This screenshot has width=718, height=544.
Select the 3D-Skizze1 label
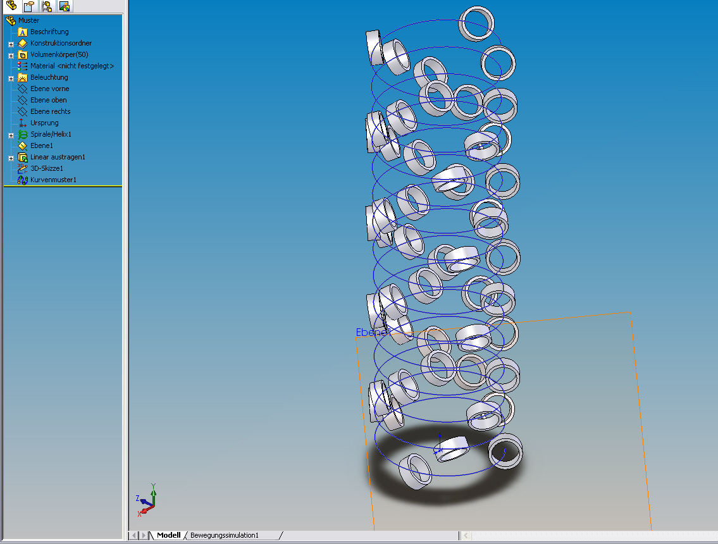(47, 168)
